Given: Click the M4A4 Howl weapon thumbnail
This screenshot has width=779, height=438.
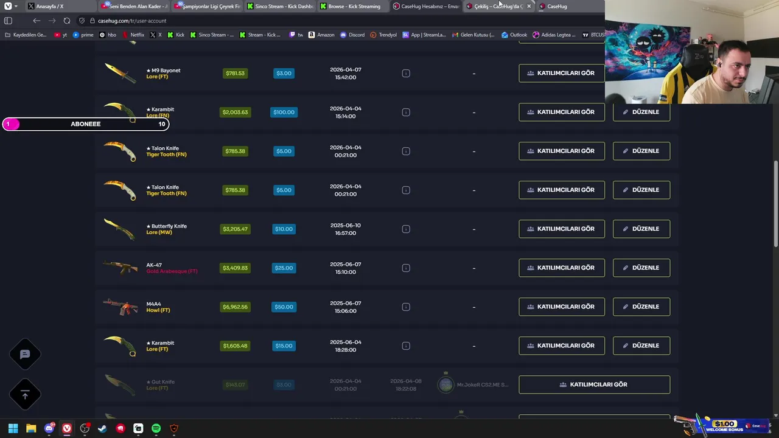Looking at the screenshot, I should [120, 307].
